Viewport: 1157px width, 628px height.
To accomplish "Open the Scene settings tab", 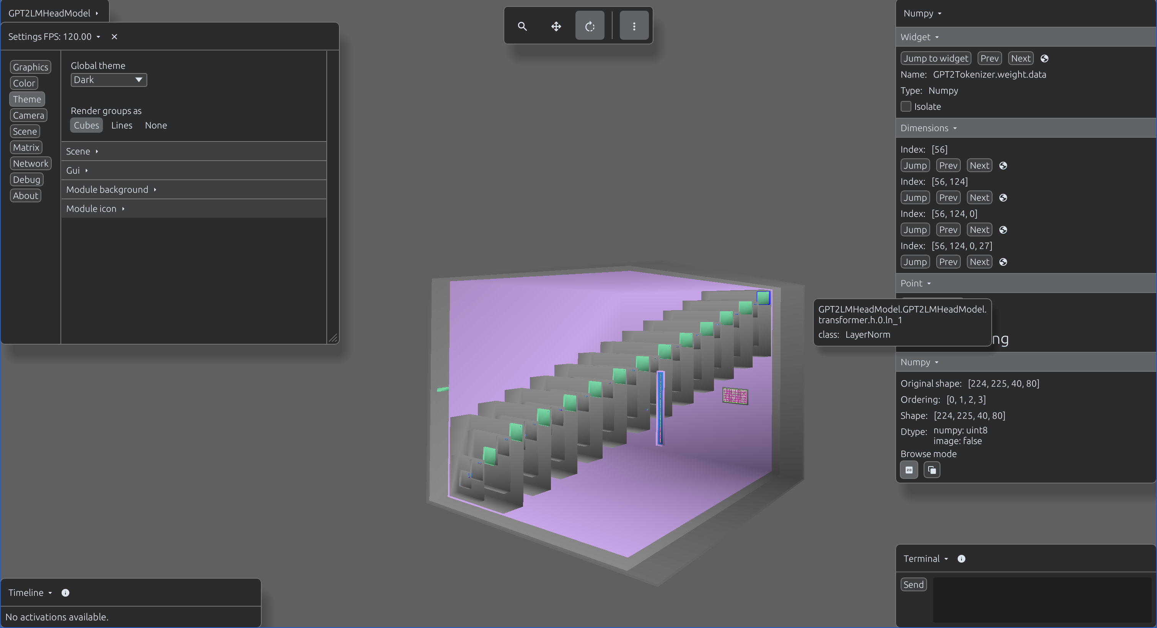I will point(25,132).
